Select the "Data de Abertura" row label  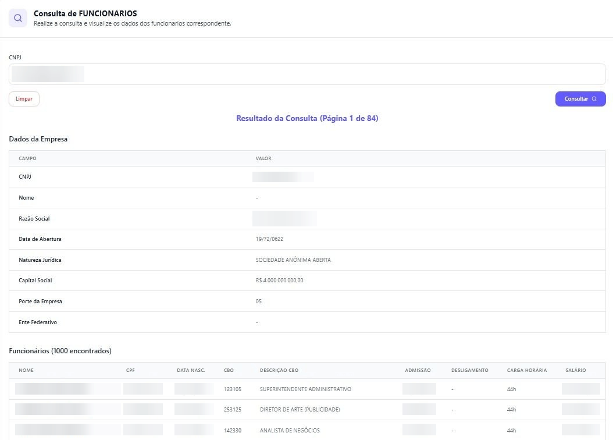pyautogui.click(x=40, y=239)
